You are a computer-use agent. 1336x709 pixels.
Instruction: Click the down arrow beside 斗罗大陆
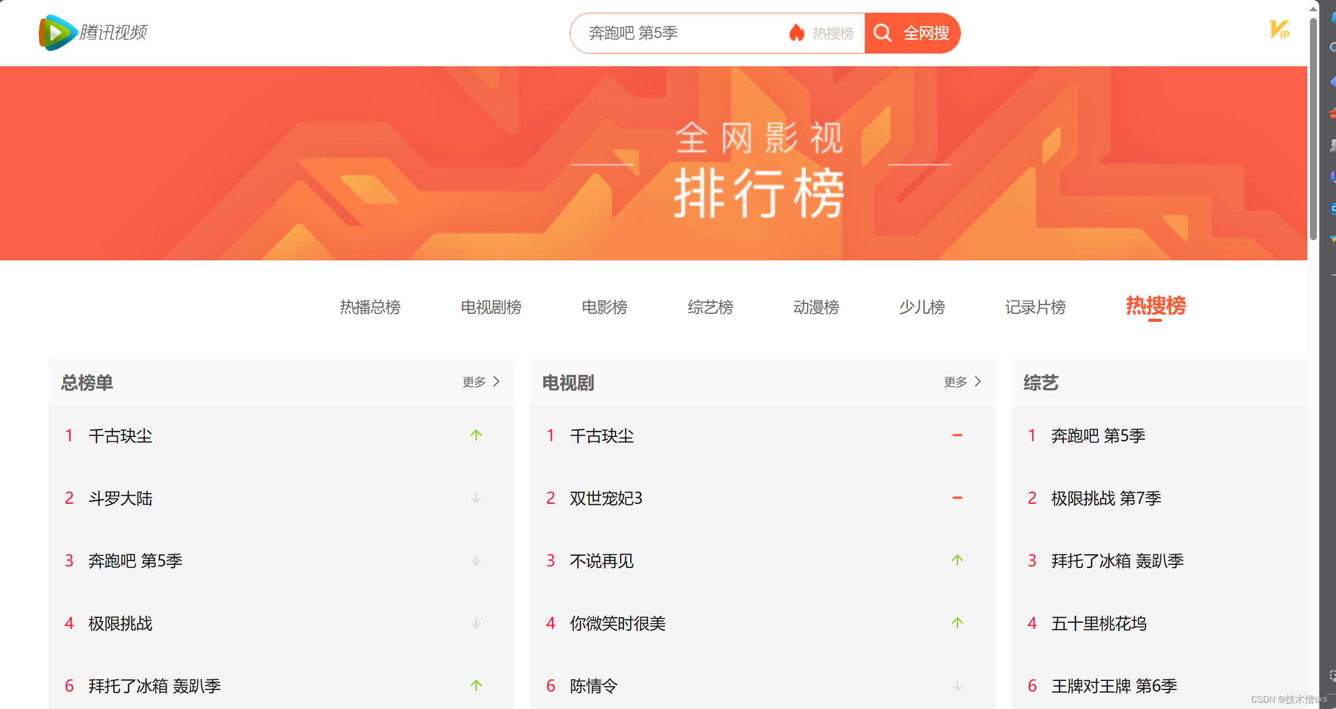pyautogui.click(x=476, y=498)
